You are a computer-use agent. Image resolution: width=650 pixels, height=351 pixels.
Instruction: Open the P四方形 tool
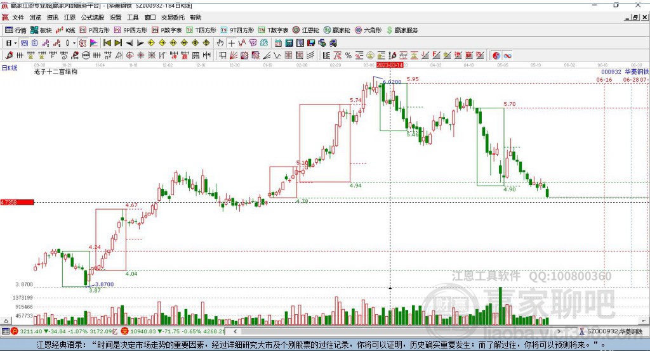[x=95, y=30]
